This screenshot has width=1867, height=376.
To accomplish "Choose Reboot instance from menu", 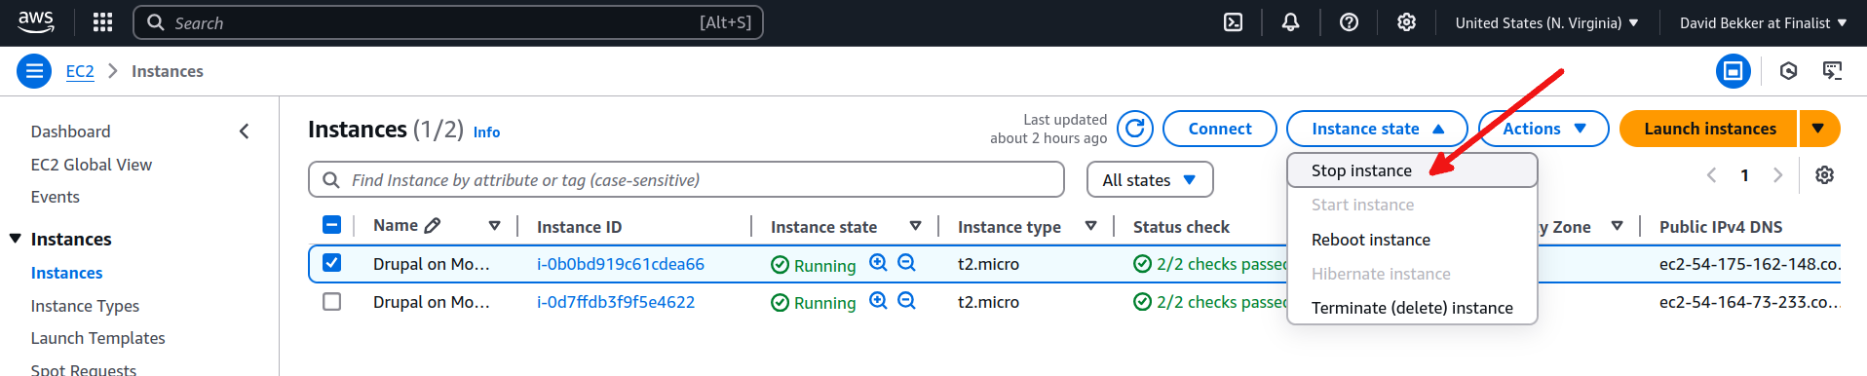I will (1412, 240).
